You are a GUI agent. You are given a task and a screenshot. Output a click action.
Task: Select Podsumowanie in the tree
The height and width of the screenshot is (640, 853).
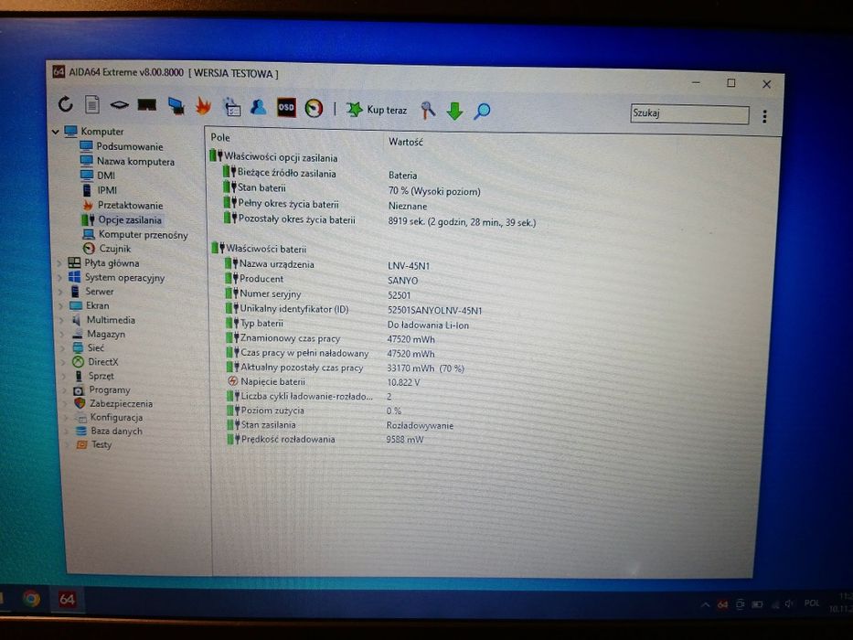130,146
